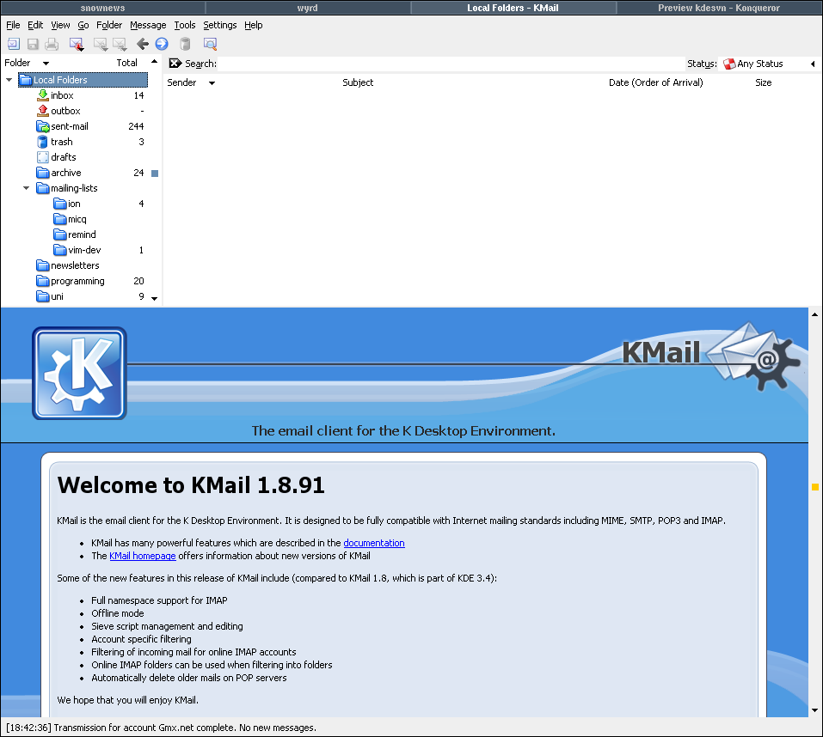Select the outbox folder

pos(65,111)
